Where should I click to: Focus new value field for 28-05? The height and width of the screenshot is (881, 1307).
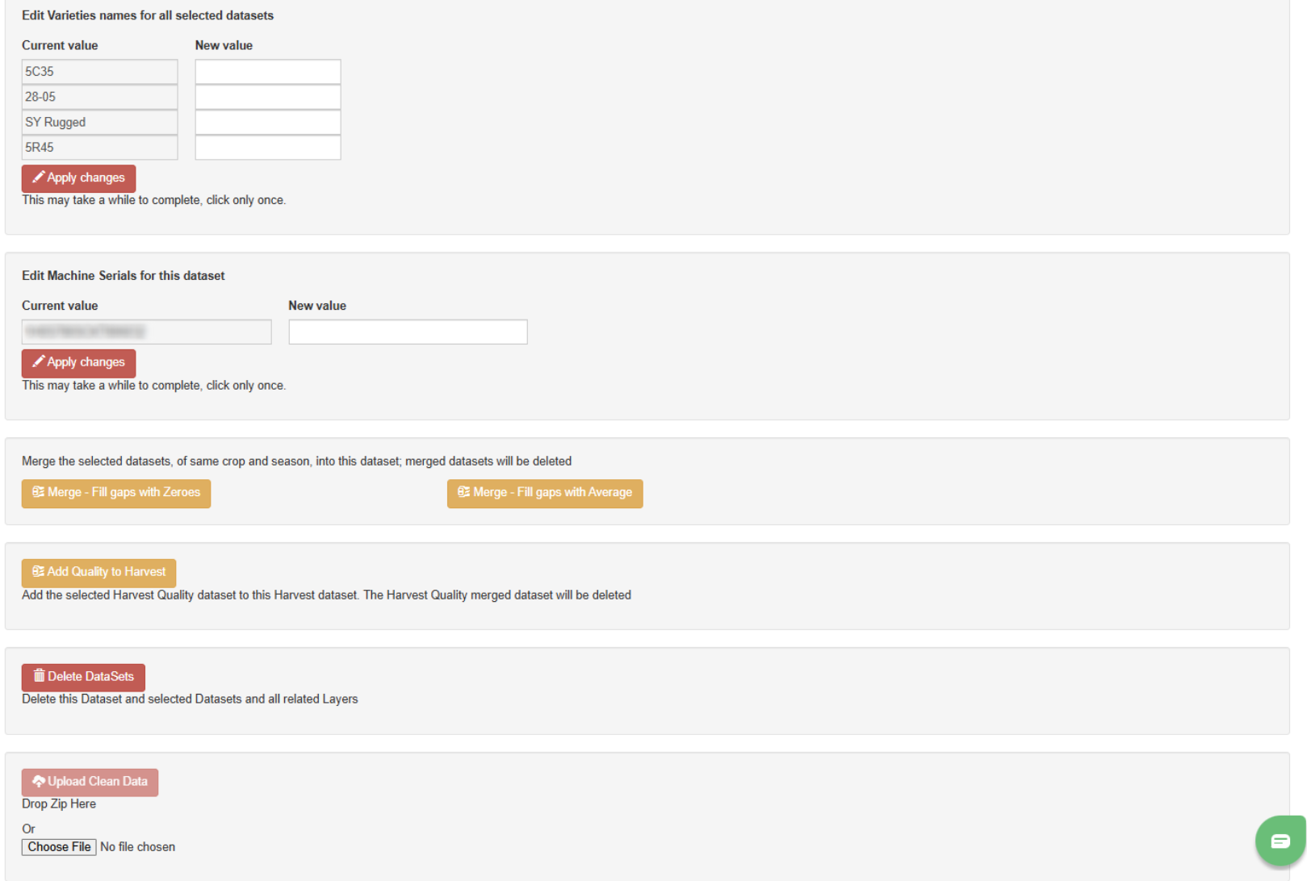click(x=267, y=97)
